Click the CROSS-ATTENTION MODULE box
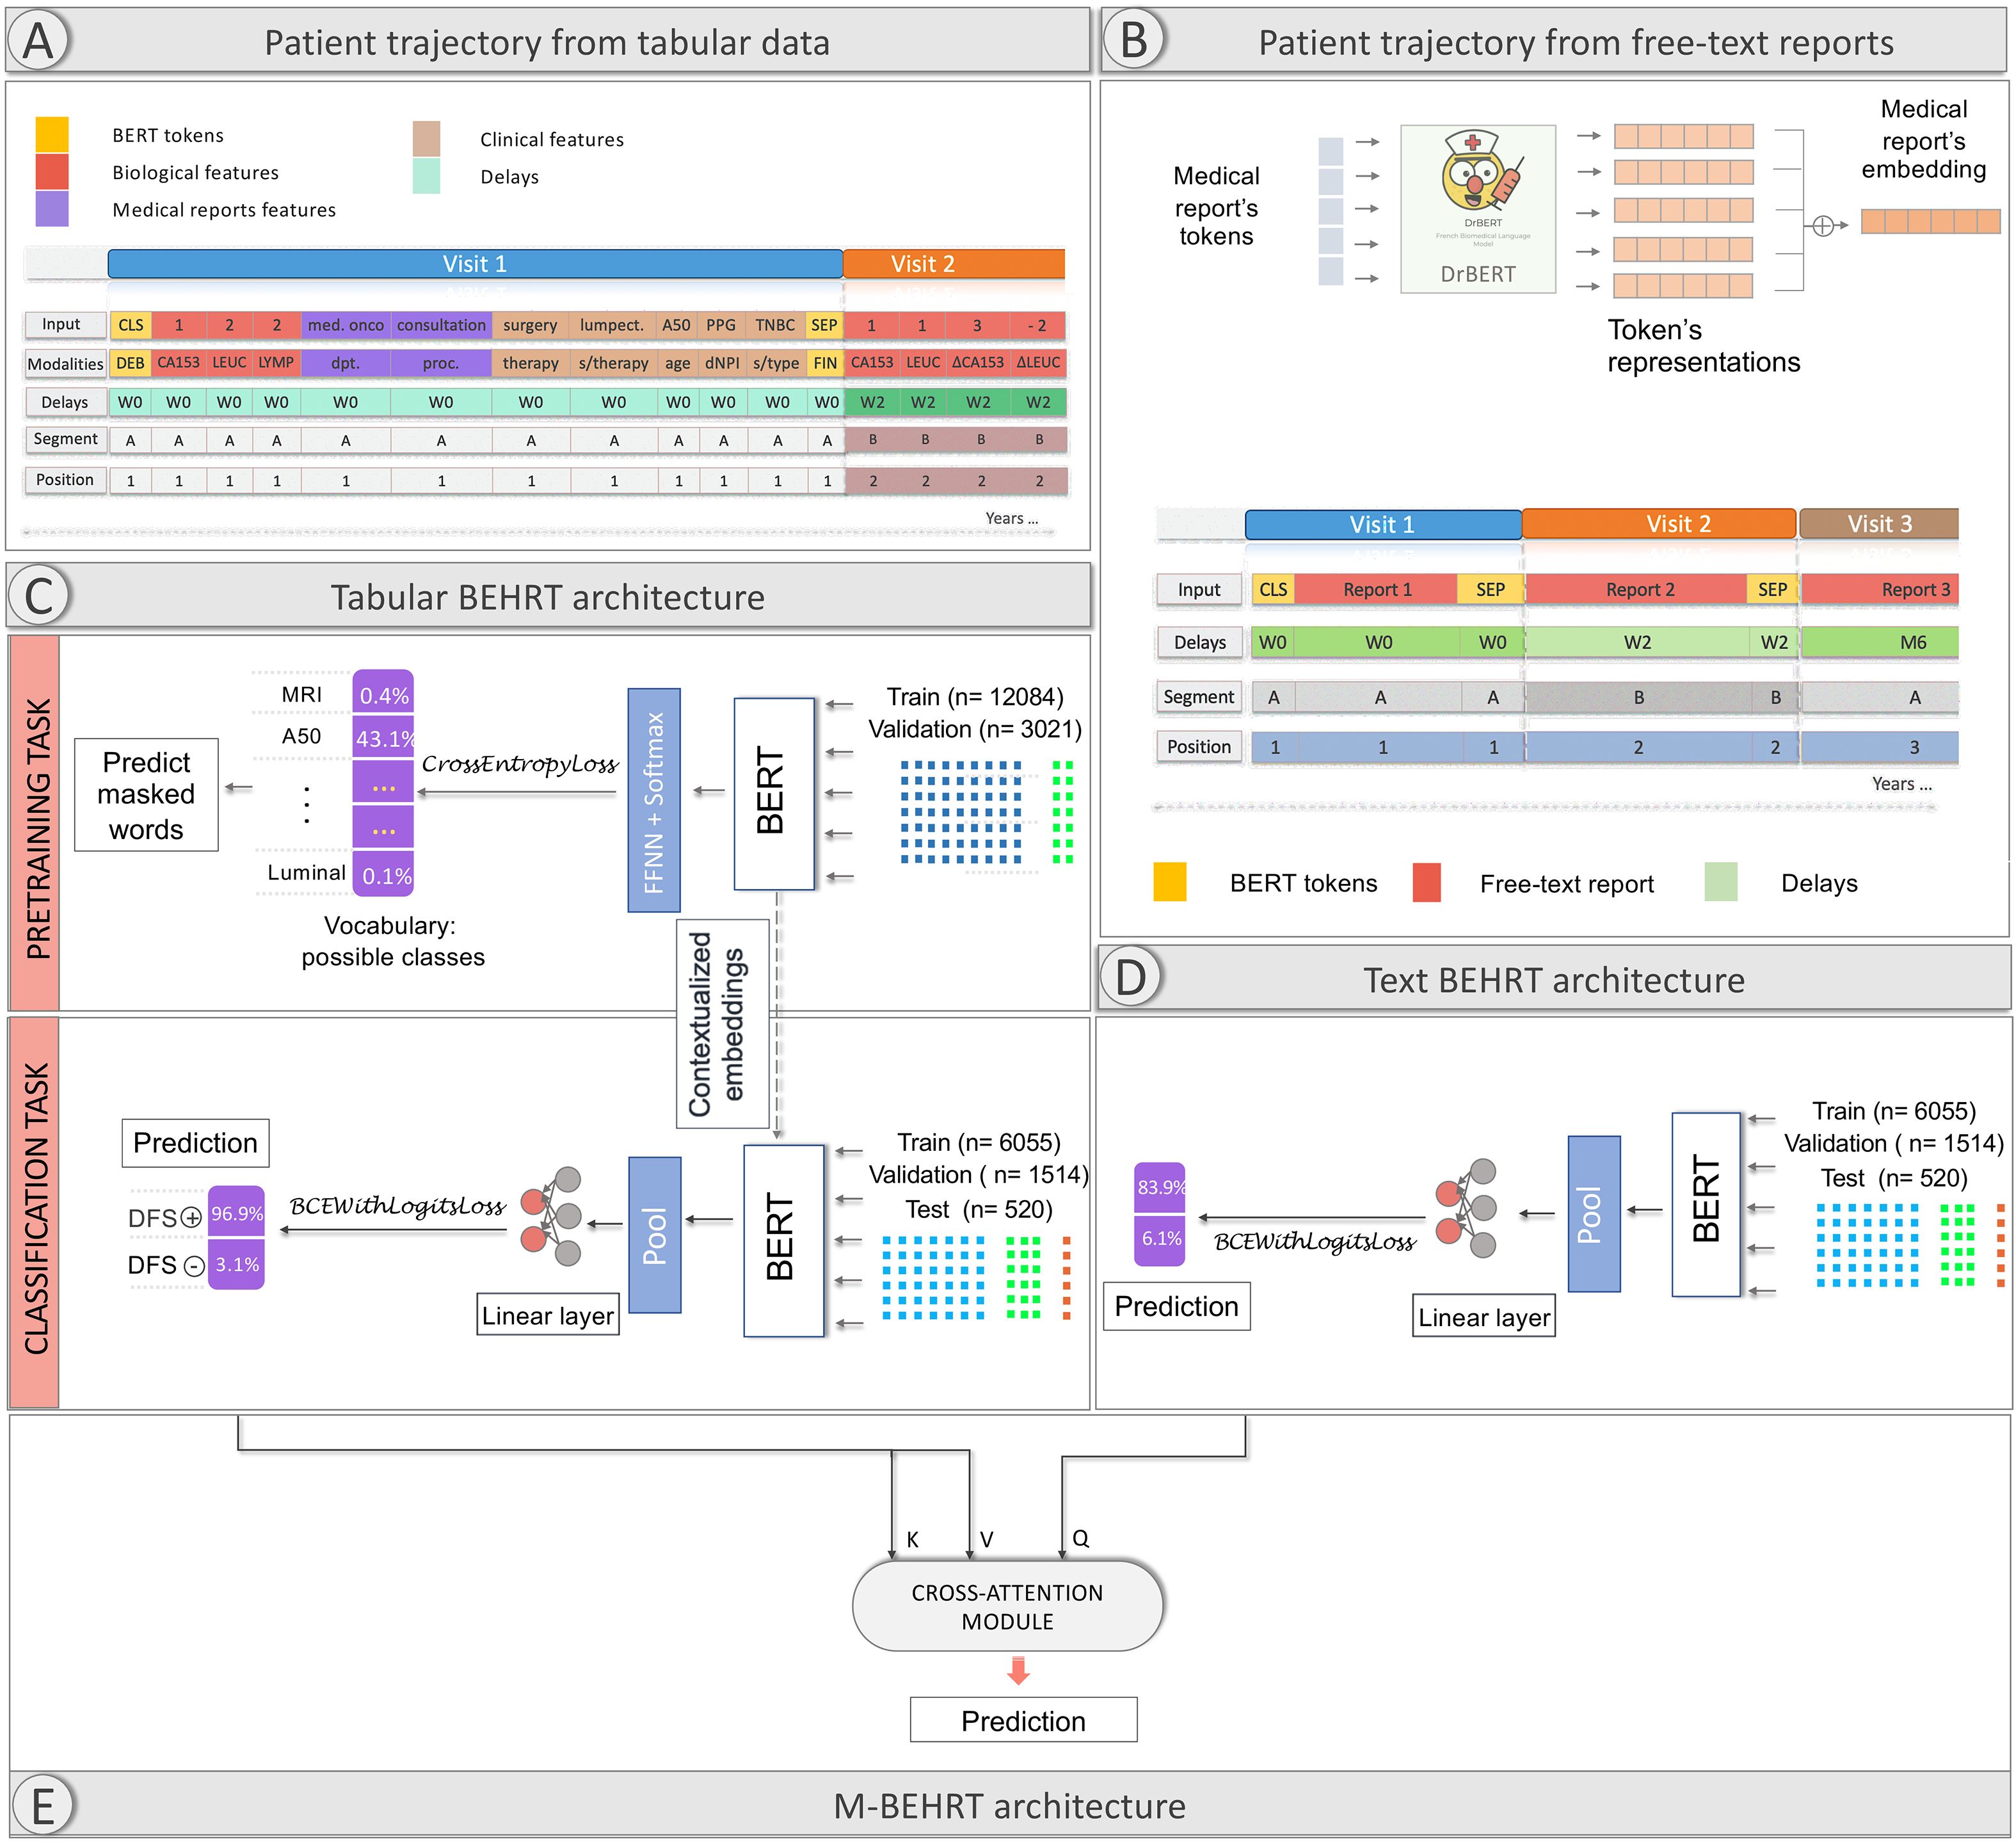 (x=1007, y=1606)
